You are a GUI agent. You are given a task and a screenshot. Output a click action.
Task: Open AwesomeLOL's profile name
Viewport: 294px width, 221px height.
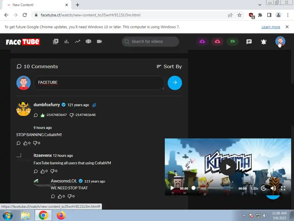coord(64,181)
